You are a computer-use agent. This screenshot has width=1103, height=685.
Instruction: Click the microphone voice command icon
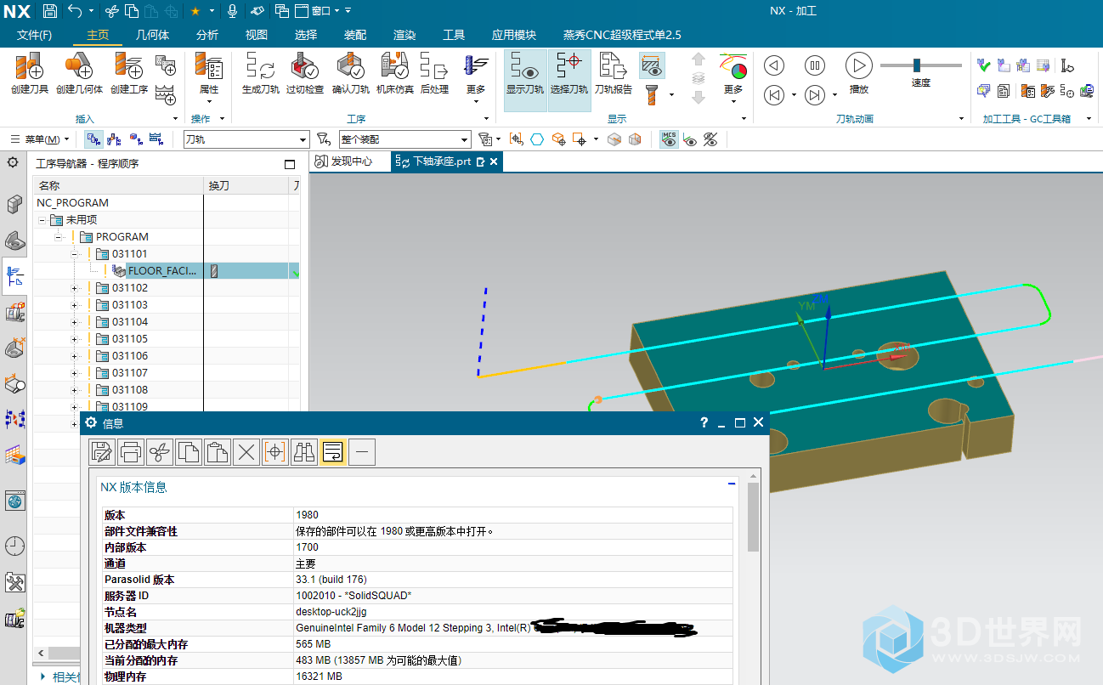232,11
